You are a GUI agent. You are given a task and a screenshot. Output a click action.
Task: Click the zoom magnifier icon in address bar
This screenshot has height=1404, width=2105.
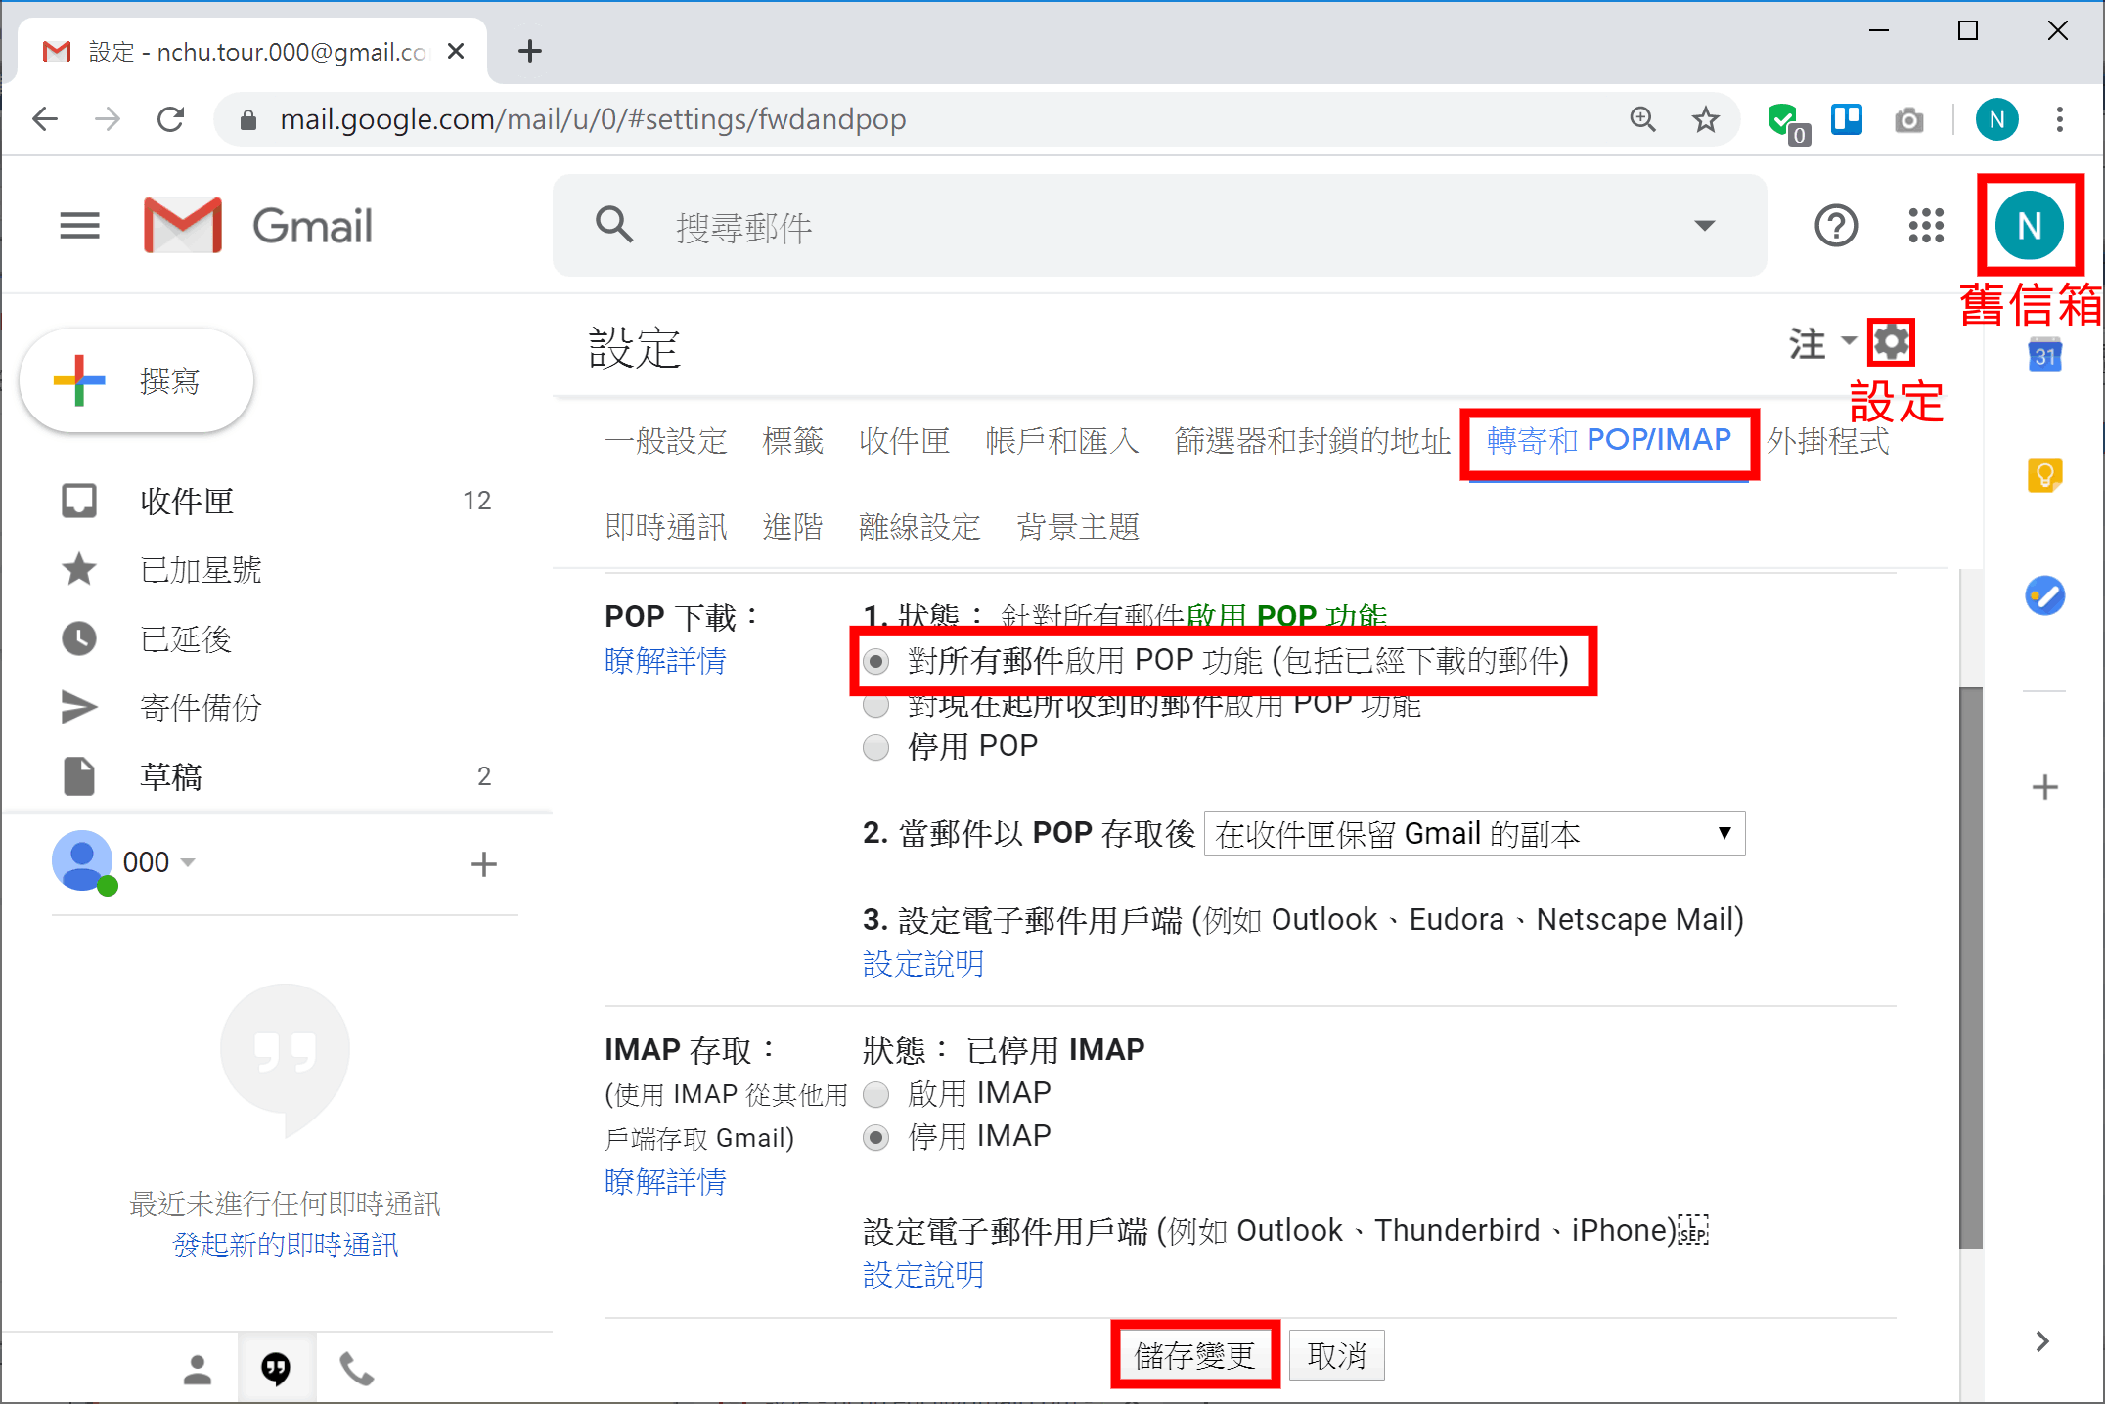point(1643,119)
